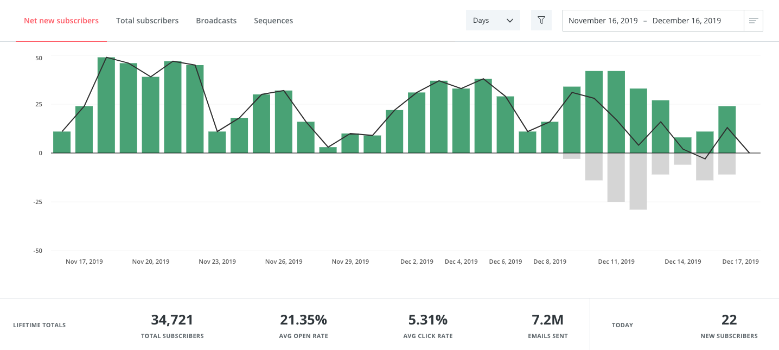Edit the start date November 16, 2019

tap(603, 21)
